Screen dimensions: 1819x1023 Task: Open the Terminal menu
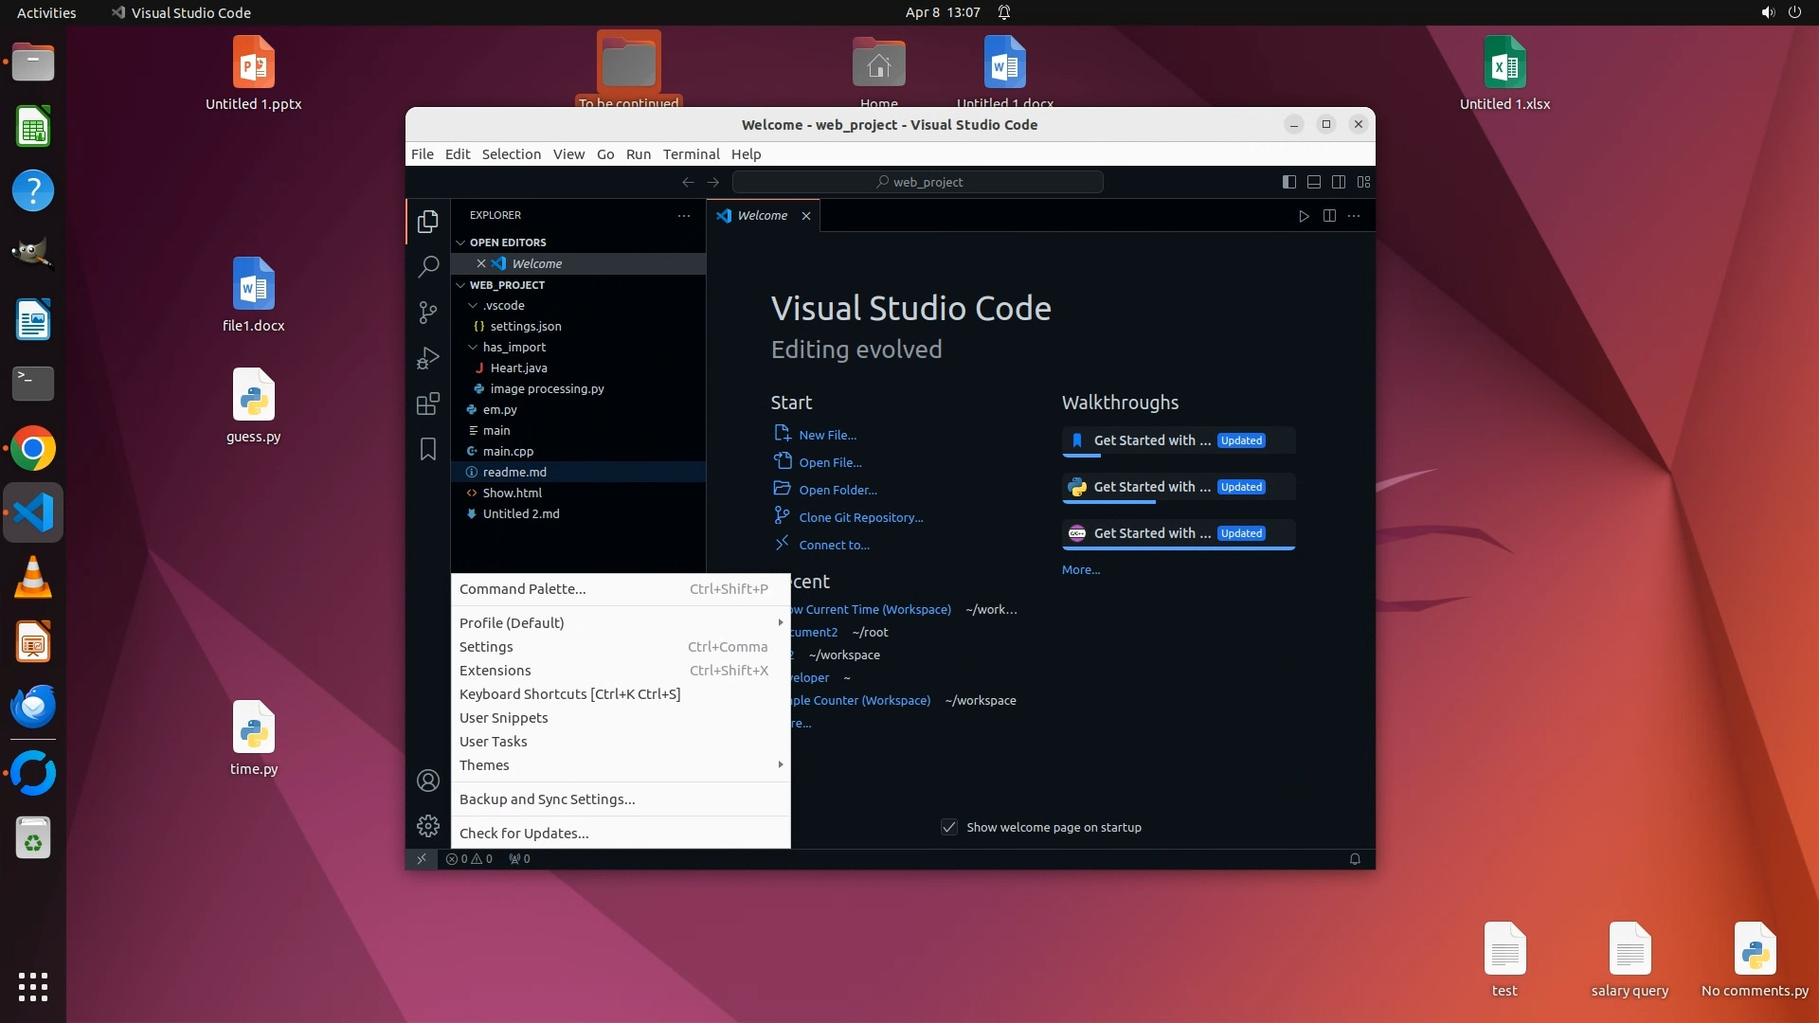[x=691, y=154]
